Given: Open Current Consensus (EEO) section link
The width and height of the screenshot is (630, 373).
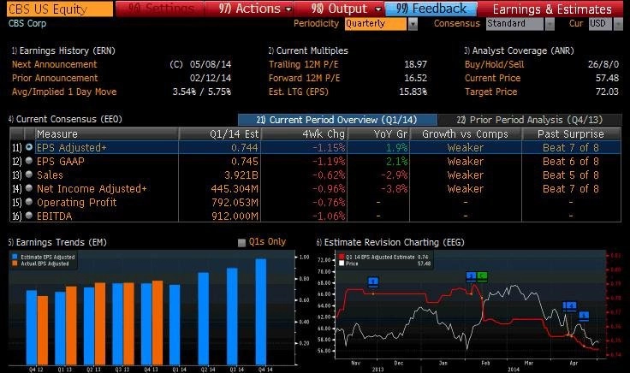Looking at the screenshot, I should 65,119.
